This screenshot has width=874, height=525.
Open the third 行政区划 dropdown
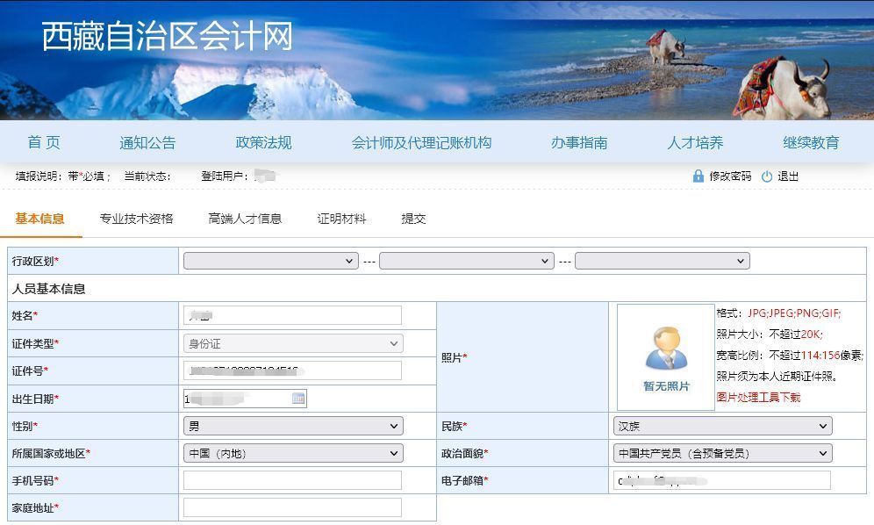[662, 261]
